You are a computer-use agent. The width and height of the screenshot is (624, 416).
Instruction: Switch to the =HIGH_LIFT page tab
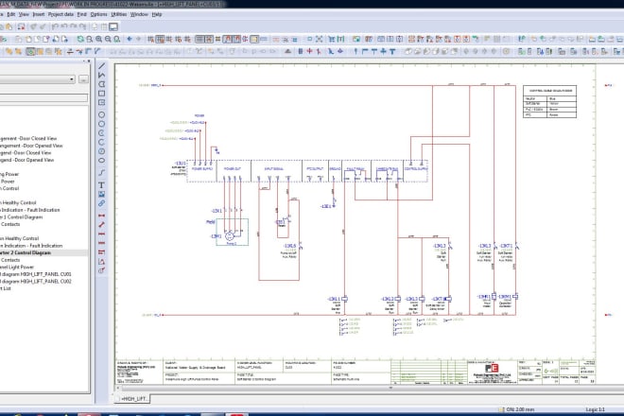coord(132,398)
